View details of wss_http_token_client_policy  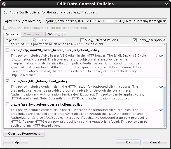click(159, 87)
